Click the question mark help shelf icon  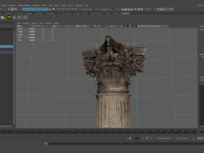[x=19, y=17]
